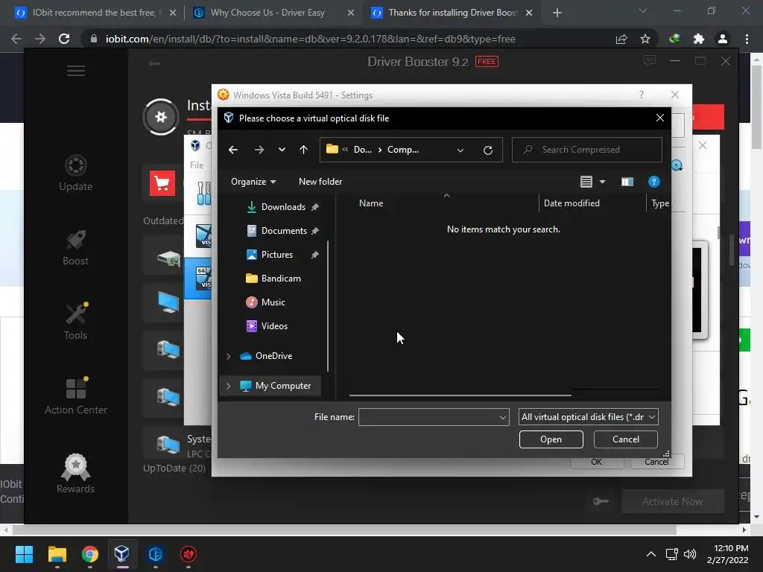Open Action Center in Driver Booster
The height and width of the screenshot is (572, 763).
tap(76, 396)
